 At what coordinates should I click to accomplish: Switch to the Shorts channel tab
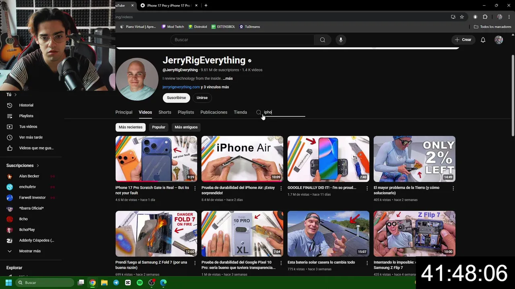(x=165, y=112)
